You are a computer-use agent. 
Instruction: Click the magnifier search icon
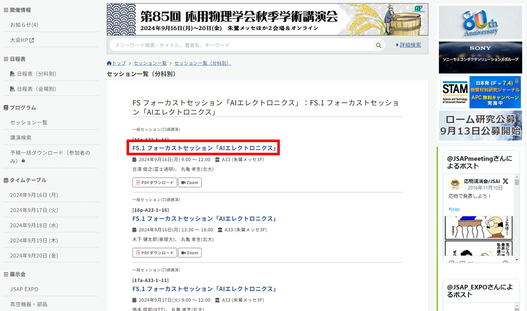[378, 46]
